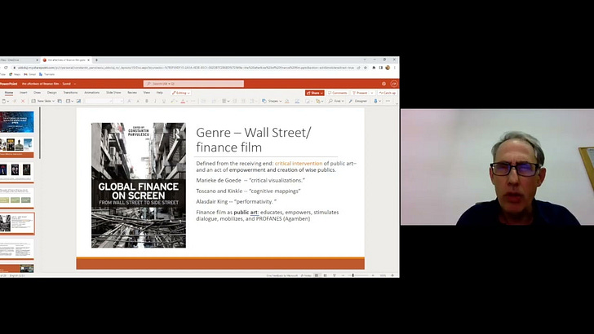Click the Share button
The height and width of the screenshot is (334, 594).
point(314,93)
